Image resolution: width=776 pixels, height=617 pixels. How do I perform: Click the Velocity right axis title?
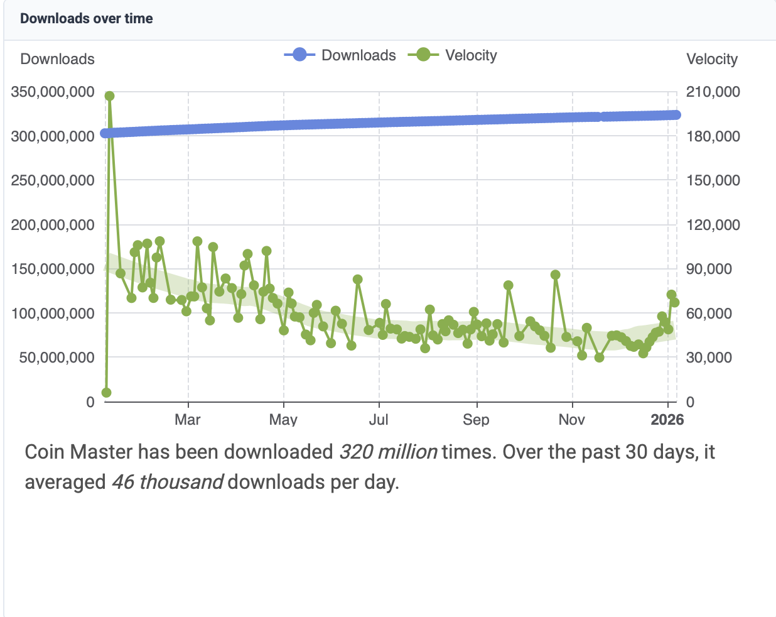pos(712,59)
